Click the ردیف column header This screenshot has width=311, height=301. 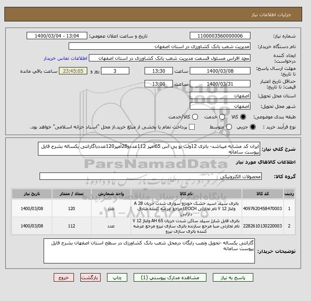289,194
